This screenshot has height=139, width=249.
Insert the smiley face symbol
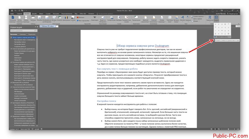pyautogui.click(x=228, y=34)
